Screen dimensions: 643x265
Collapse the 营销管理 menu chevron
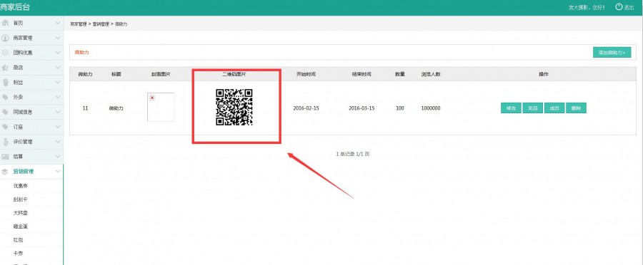click(58, 172)
